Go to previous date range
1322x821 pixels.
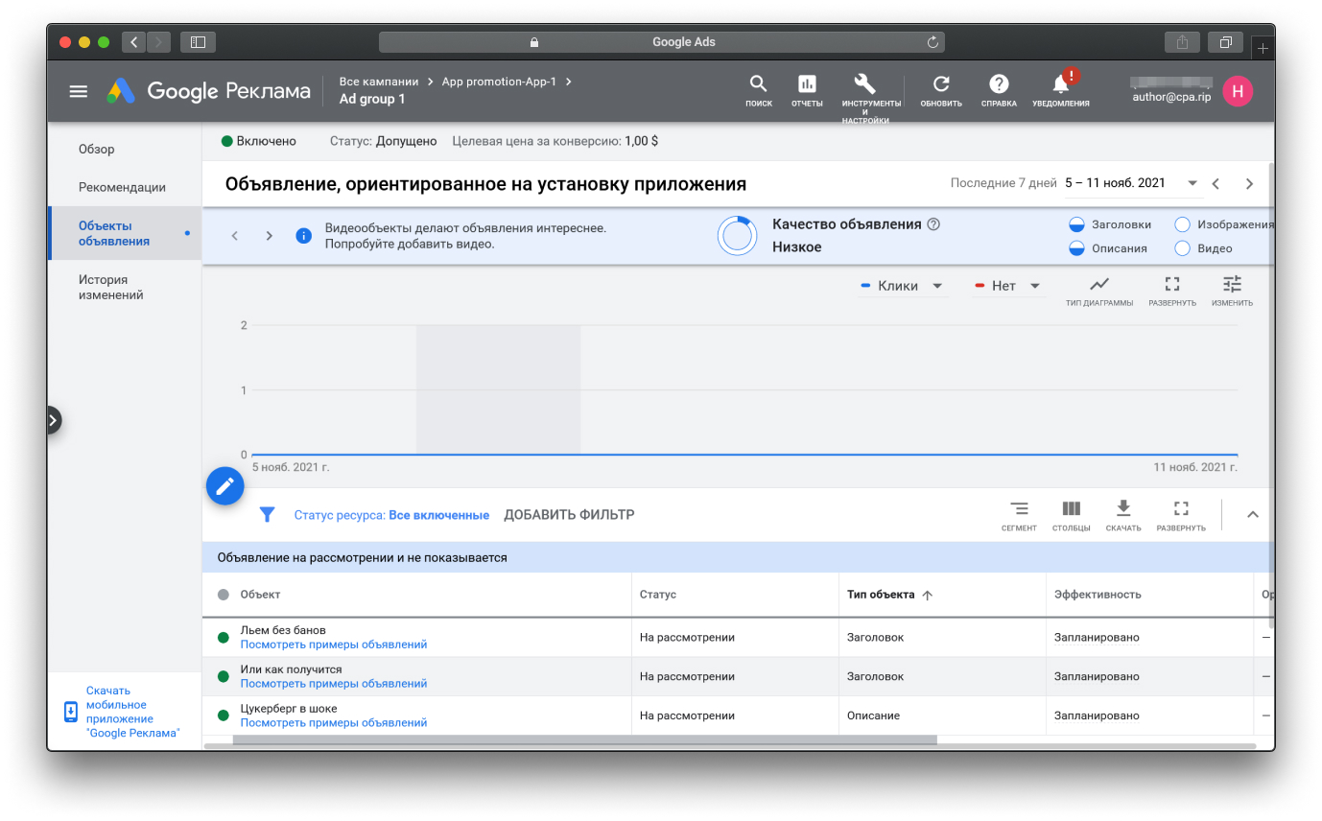coord(1216,183)
